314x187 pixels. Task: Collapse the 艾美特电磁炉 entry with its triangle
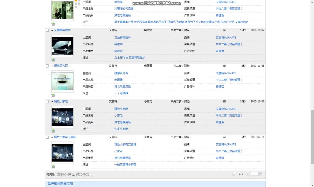52,30
